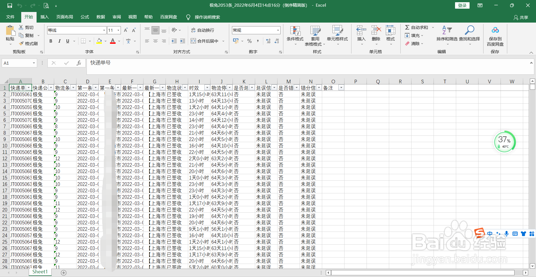
Task: Open the number format dropdown showing 常规
Action: 278,30
